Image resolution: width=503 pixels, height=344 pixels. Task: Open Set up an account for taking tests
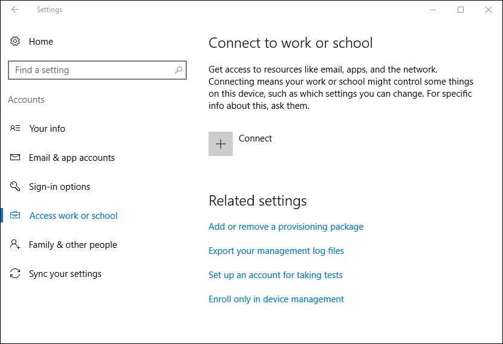tap(276, 275)
